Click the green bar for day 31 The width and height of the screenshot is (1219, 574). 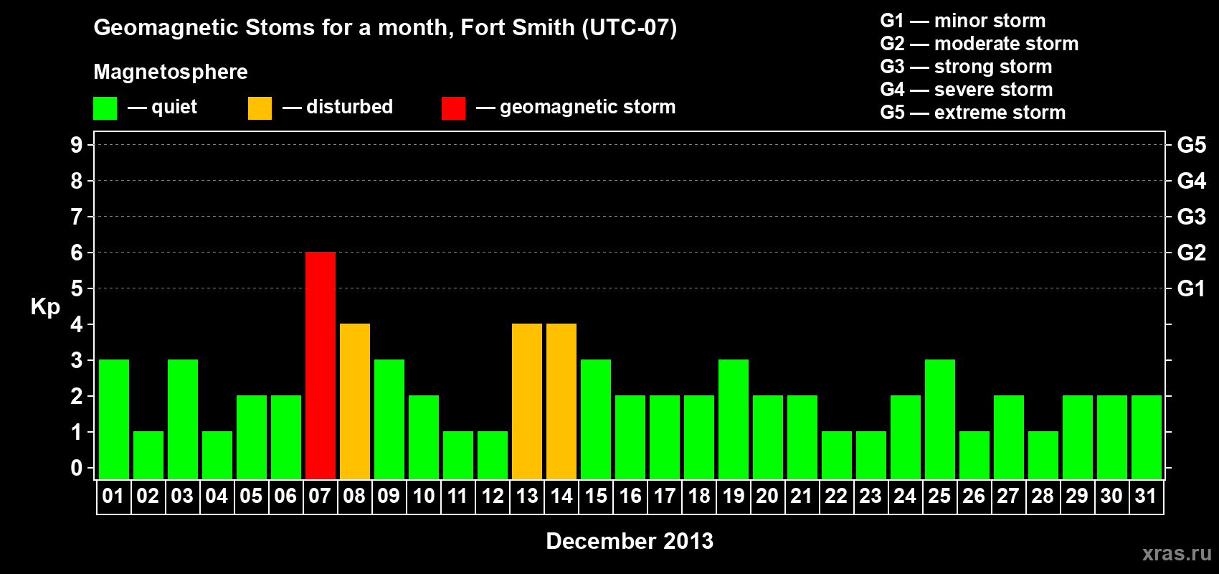click(1147, 438)
